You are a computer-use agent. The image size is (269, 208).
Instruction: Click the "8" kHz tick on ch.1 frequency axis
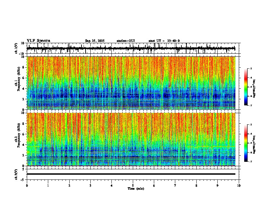click(x=23, y=67)
